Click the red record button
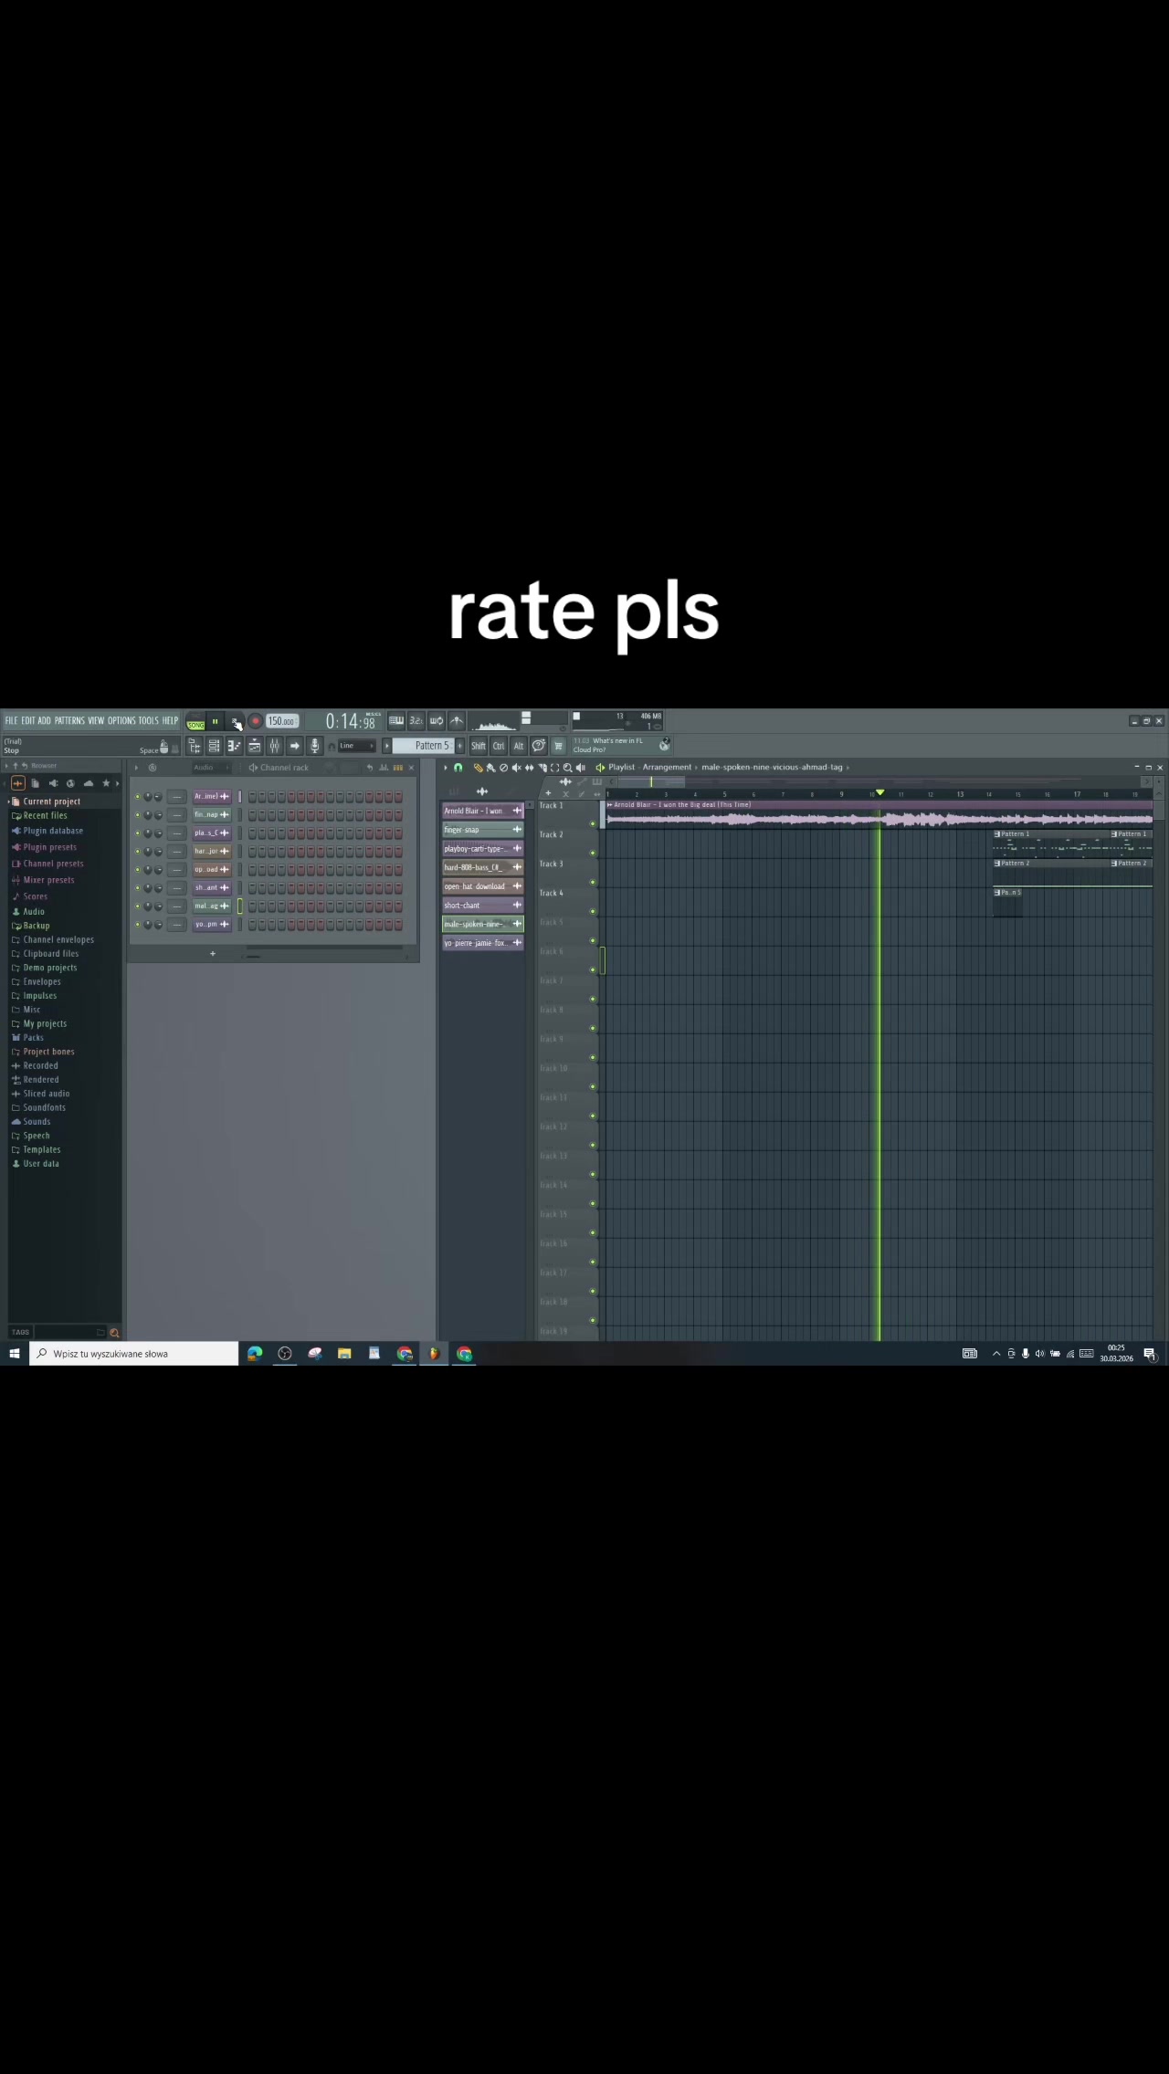This screenshot has height=2074, width=1169. [x=256, y=722]
